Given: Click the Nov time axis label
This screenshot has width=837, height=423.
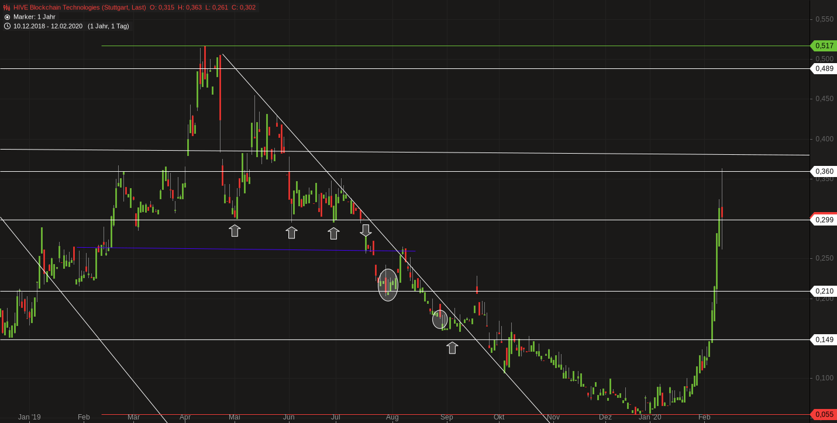Looking at the screenshot, I should (553, 417).
